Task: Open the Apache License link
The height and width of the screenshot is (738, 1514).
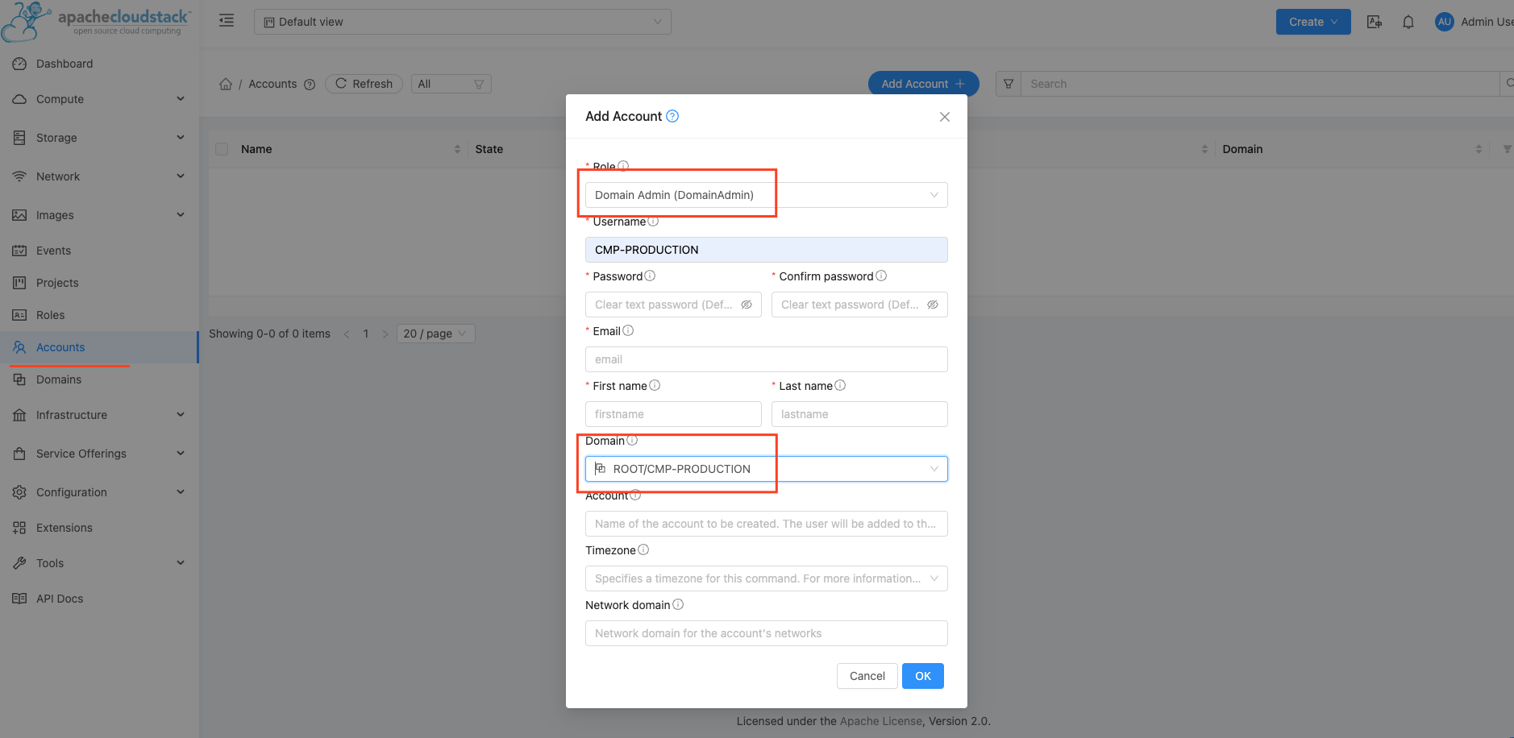Action: click(881, 721)
